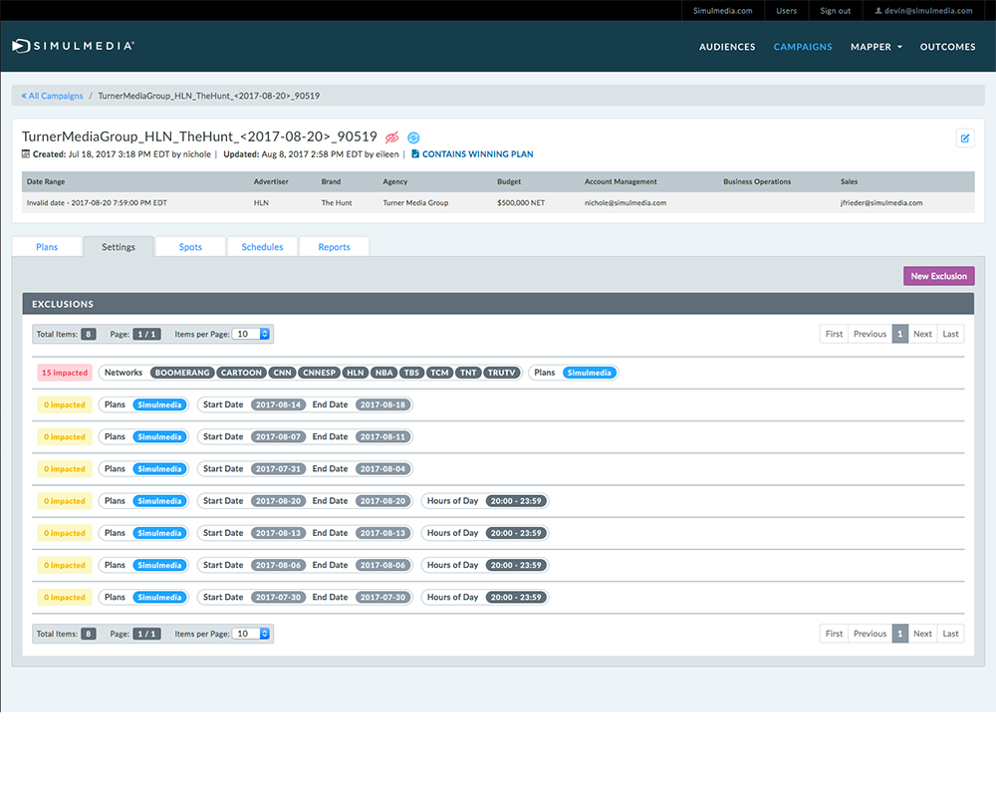The height and width of the screenshot is (805, 996).
Task: Click Hours of Day tag in 2017-08-20 row
Action: pyautogui.click(x=516, y=501)
